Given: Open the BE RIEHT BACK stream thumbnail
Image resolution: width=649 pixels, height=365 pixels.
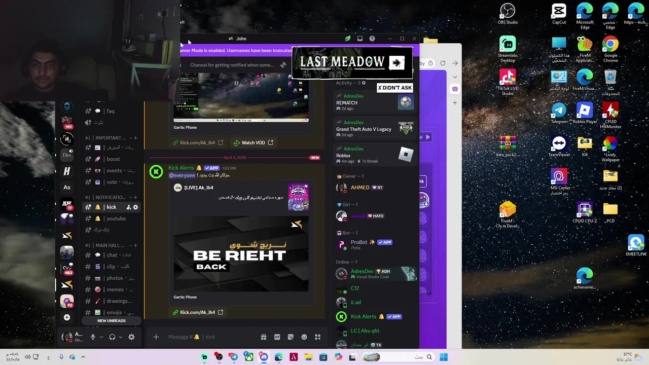Looking at the screenshot, I should tap(241, 254).
